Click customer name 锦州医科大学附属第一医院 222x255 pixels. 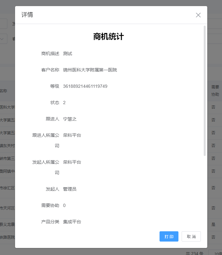click(x=90, y=70)
